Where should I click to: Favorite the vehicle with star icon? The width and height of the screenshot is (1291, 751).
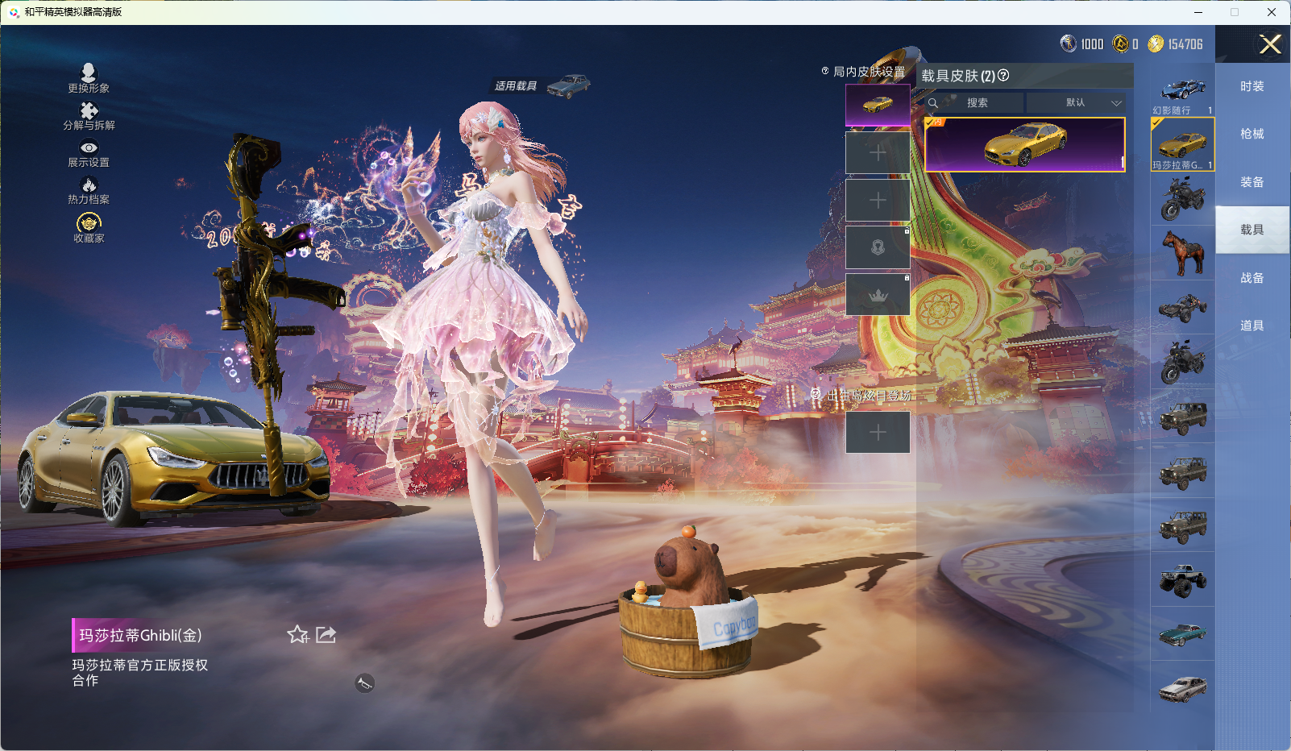(x=297, y=635)
